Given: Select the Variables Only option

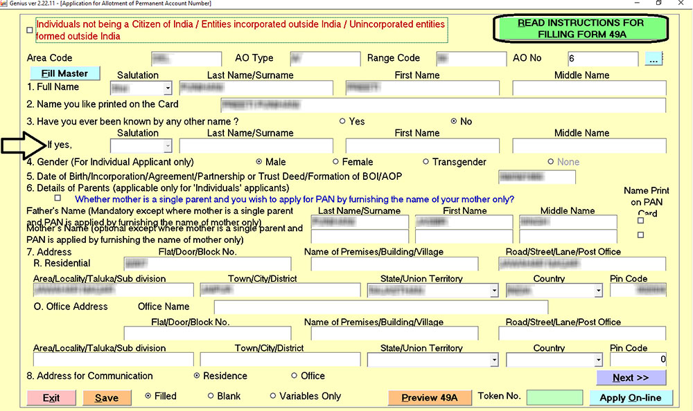Looking at the screenshot, I should (x=274, y=396).
